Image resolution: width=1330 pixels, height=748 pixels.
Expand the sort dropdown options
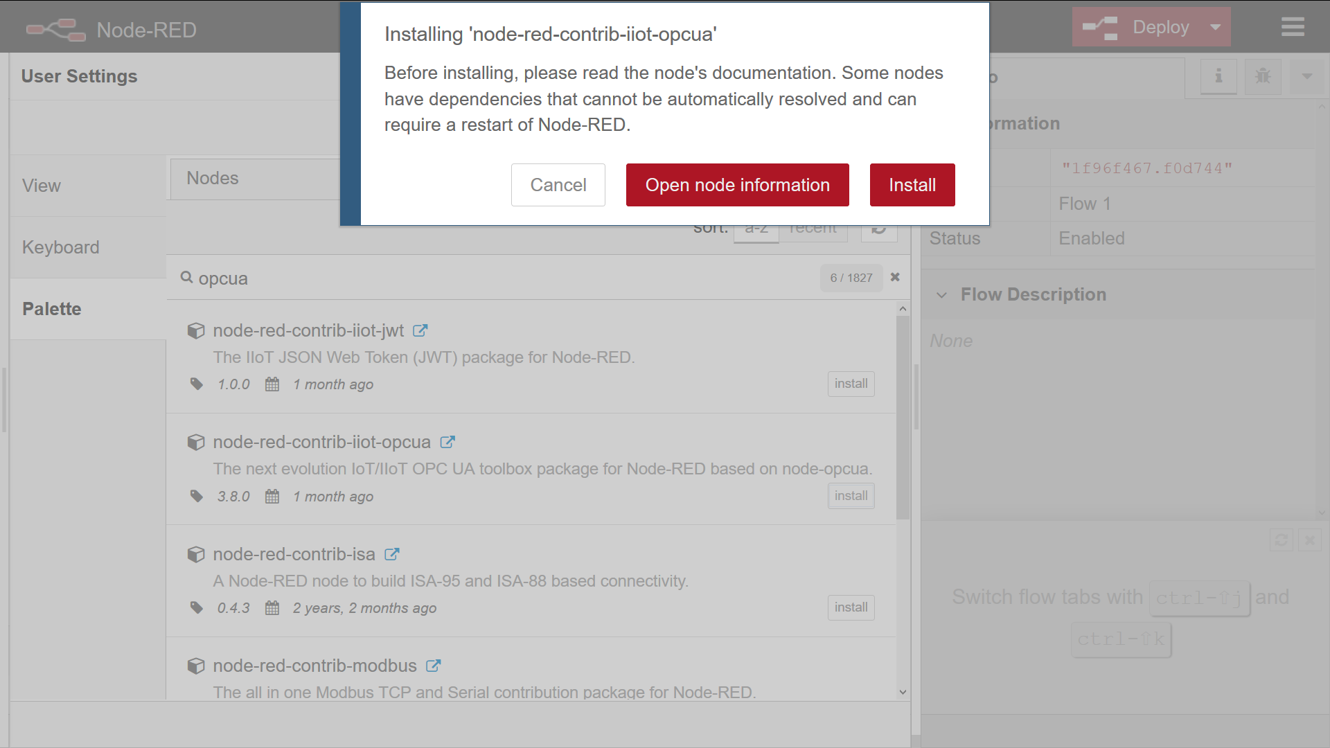coord(754,226)
